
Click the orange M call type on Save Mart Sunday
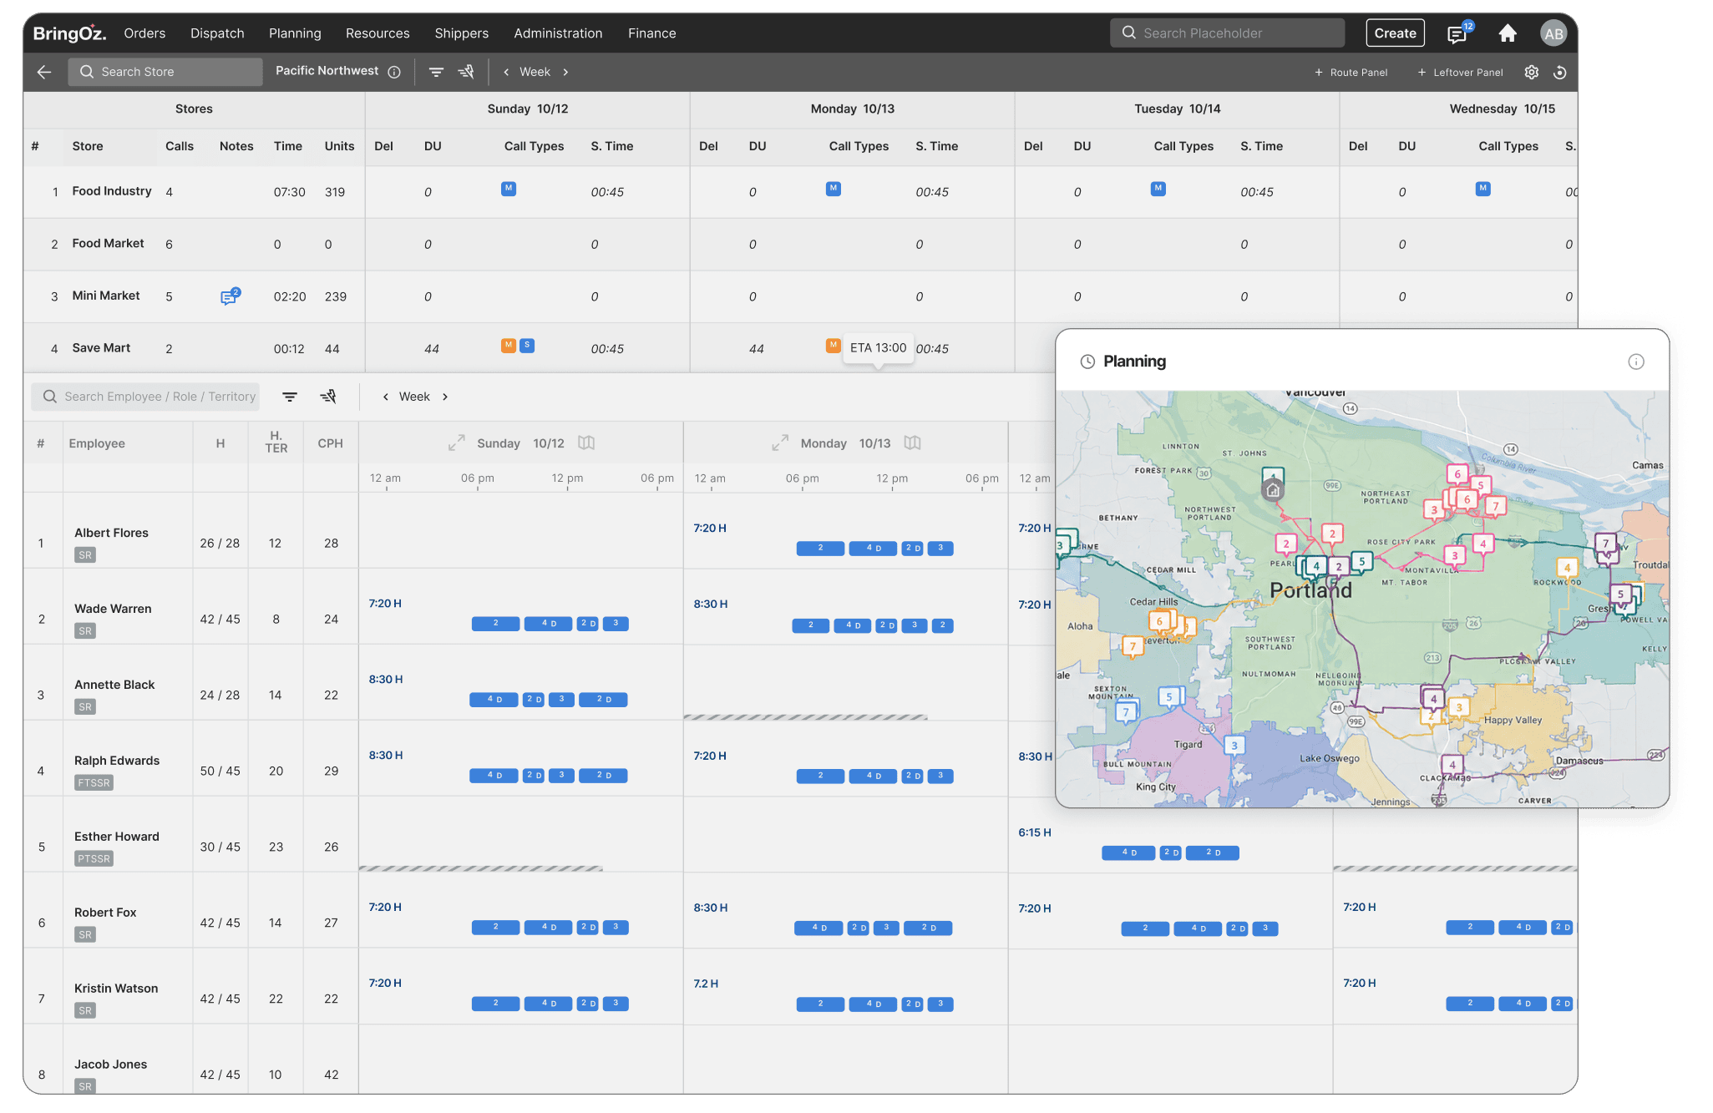[508, 346]
